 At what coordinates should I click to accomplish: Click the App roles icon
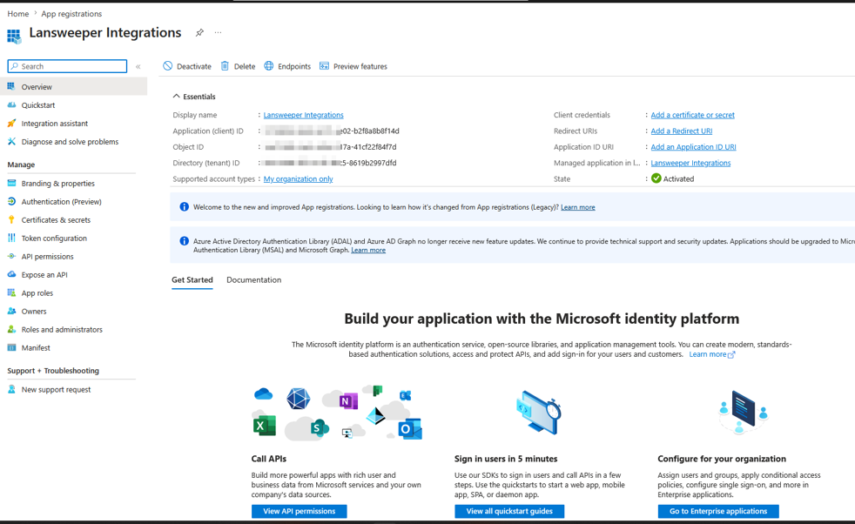click(11, 292)
